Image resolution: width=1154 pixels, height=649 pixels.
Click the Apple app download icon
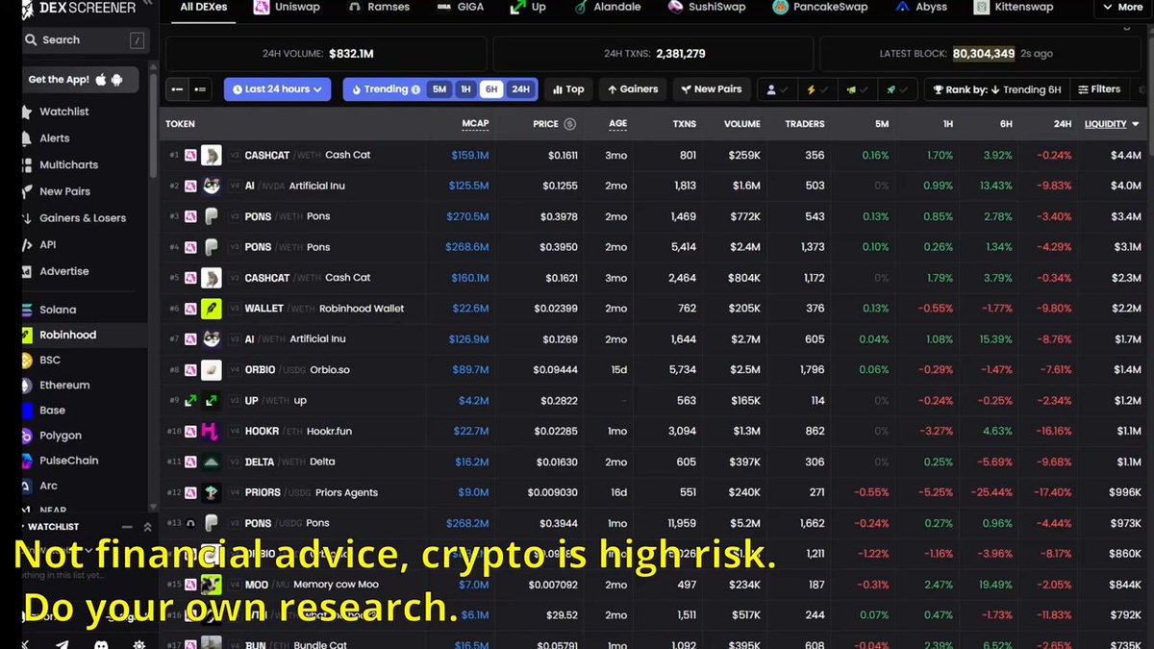tap(101, 79)
